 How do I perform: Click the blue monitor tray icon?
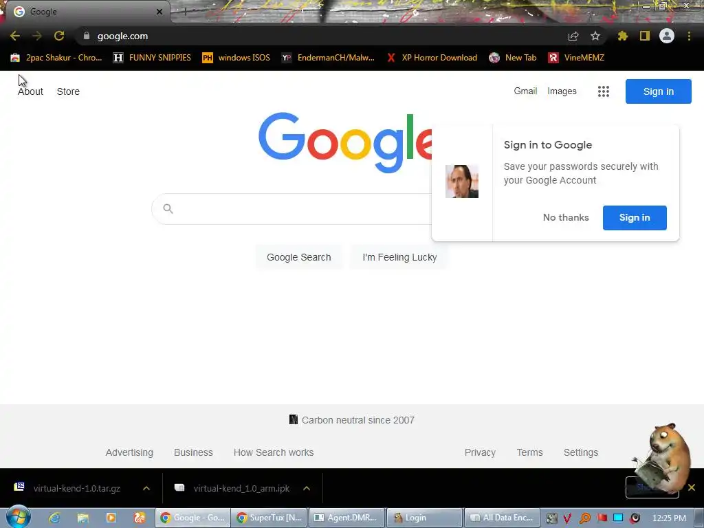tap(618, 518)
